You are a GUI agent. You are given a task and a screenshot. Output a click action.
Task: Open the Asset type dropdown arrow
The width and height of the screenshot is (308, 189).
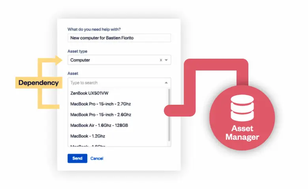click(166, 60)
